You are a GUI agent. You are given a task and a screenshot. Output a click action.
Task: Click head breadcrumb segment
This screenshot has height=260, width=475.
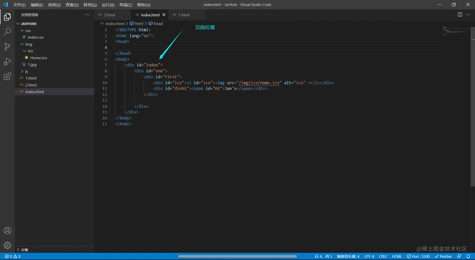point(156,24)
